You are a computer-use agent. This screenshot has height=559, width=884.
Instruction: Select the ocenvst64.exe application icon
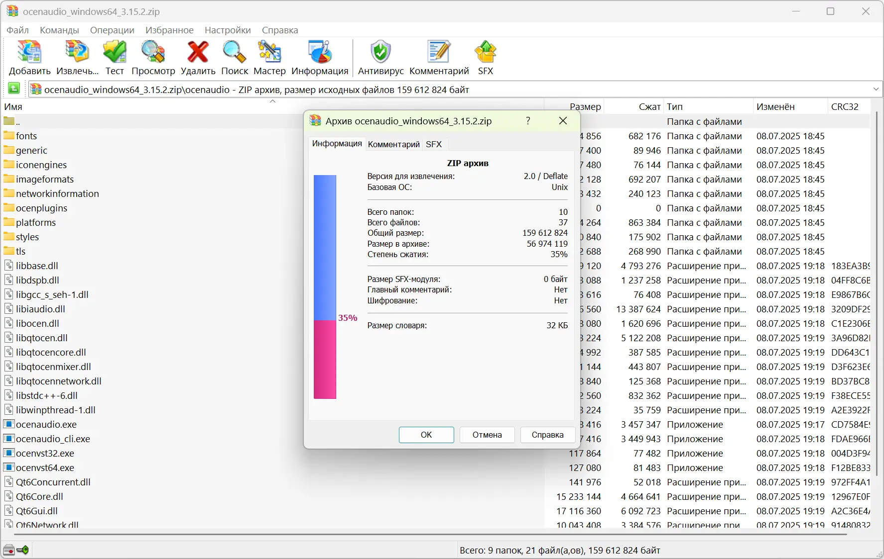click(x=9, y=467)
